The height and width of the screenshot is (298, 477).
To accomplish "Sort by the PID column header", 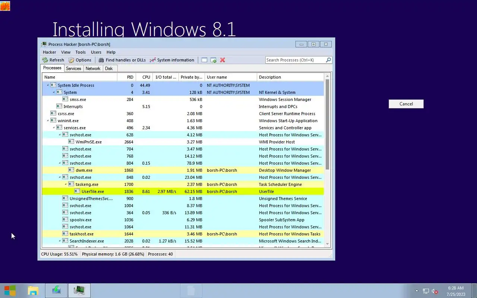I will (126, 77).
